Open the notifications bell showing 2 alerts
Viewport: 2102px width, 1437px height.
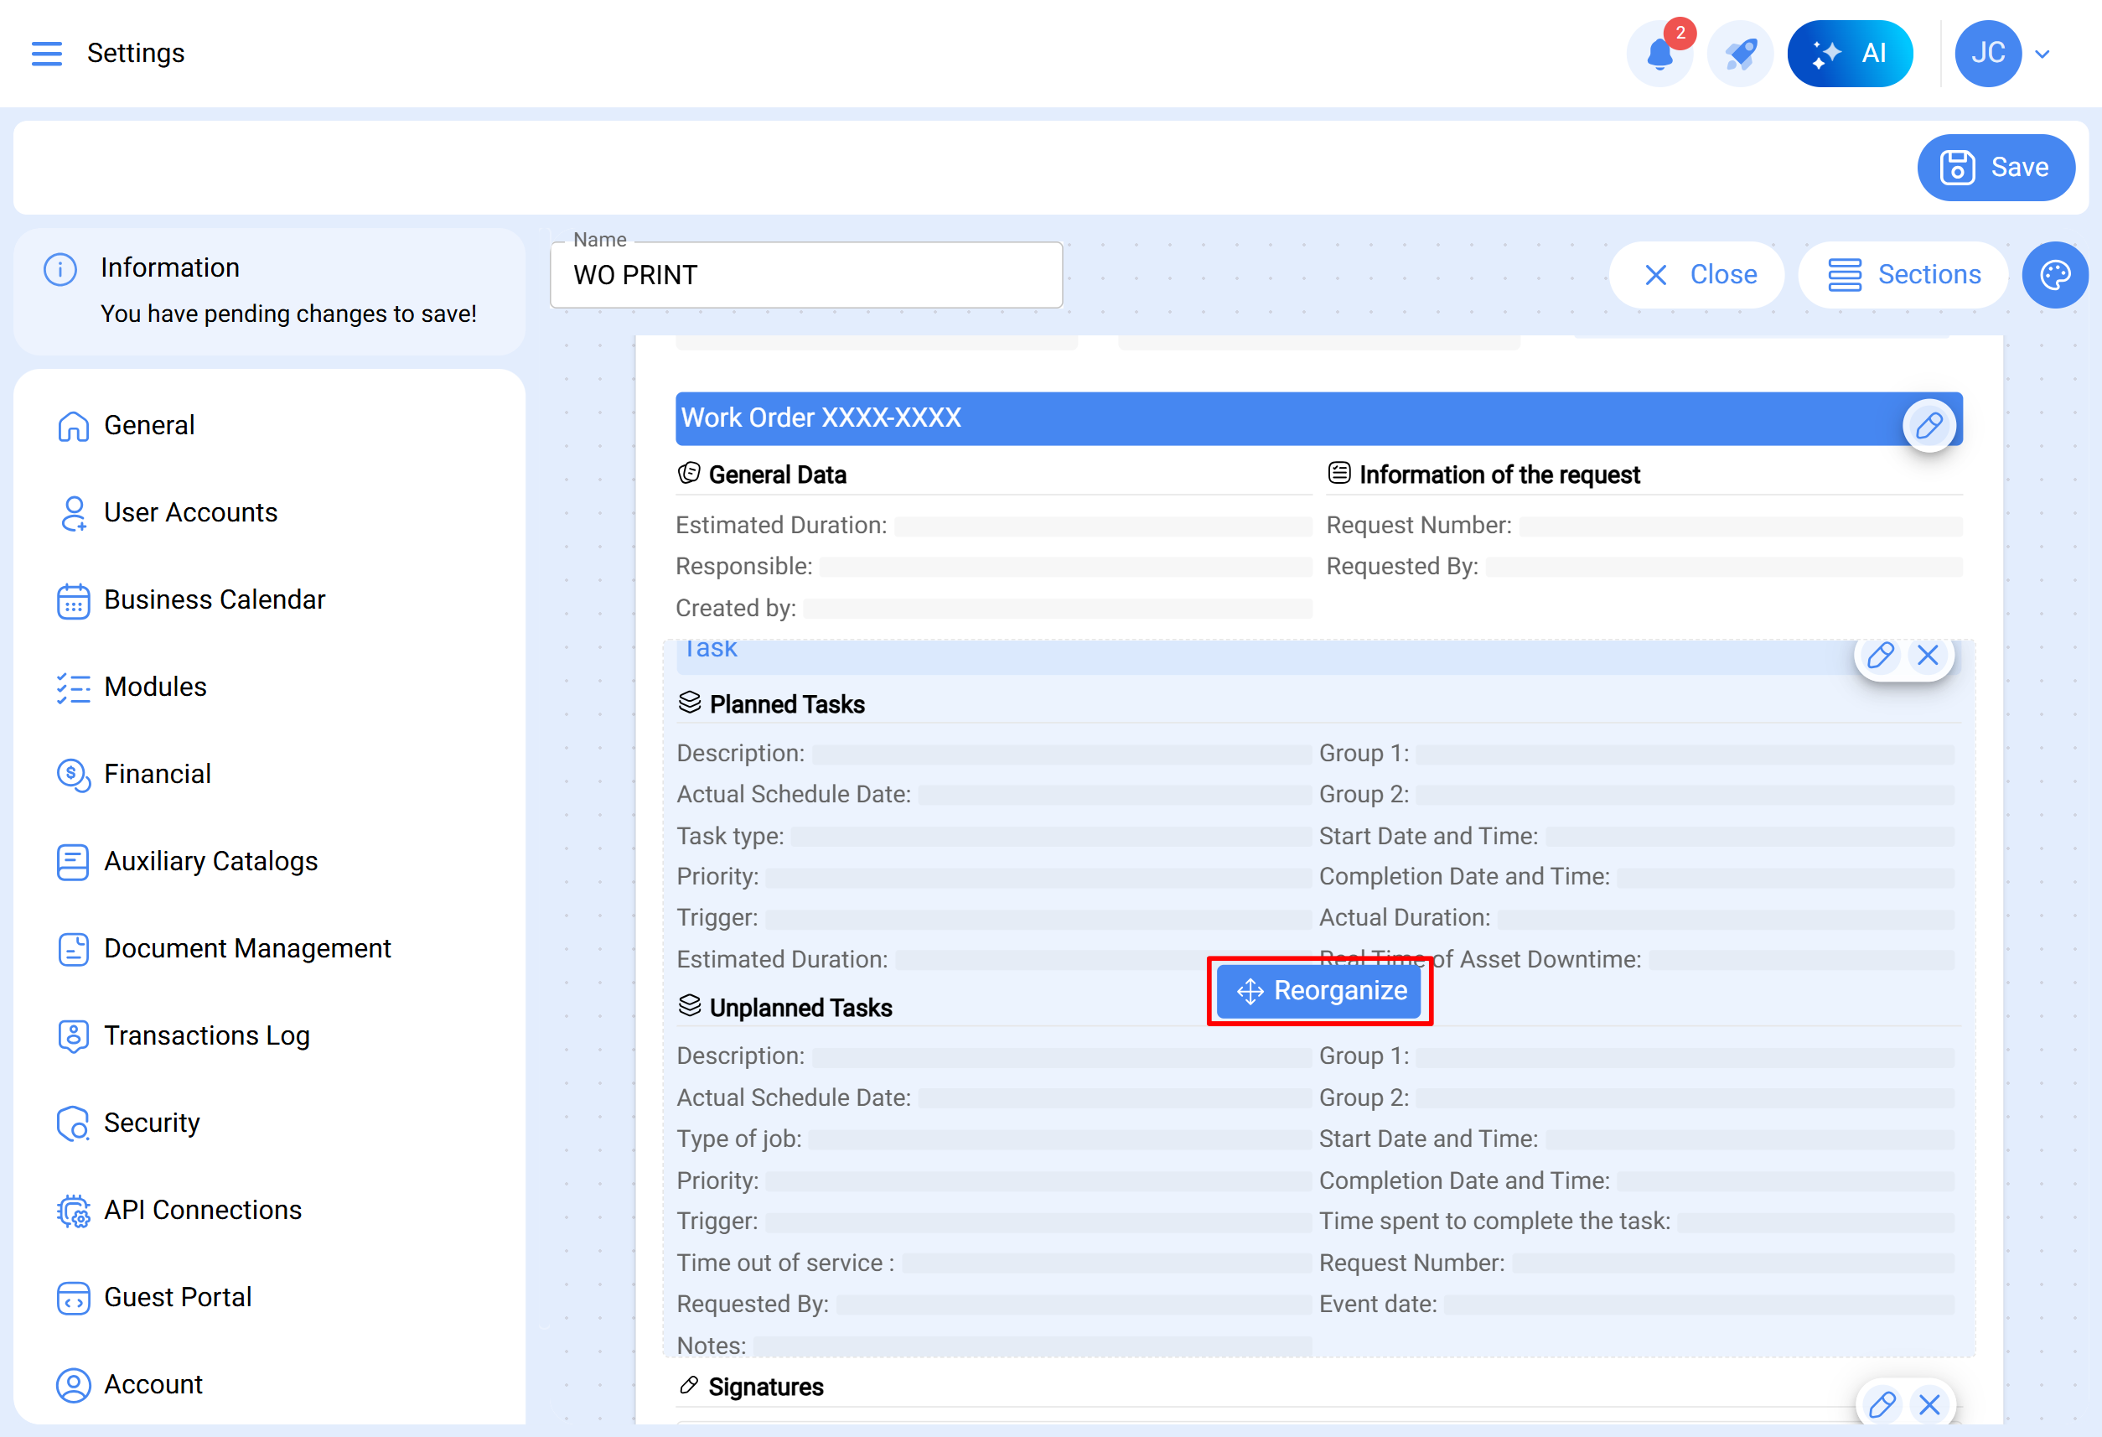[1660, 54]
